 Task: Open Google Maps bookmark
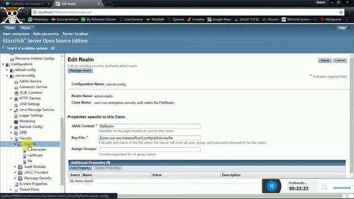[219, 20]
